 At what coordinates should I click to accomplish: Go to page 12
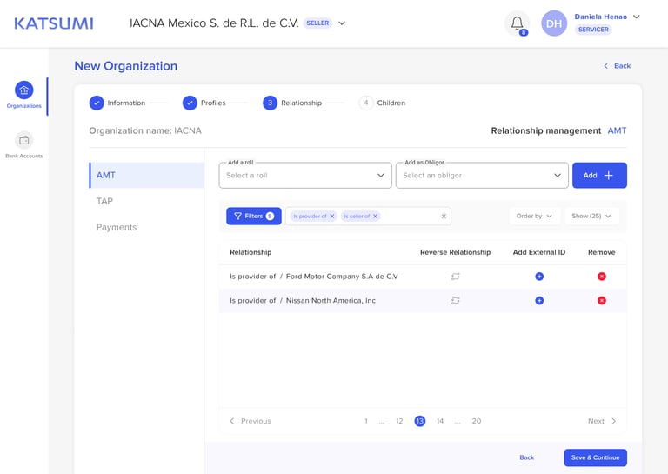[x=399, y=421]
